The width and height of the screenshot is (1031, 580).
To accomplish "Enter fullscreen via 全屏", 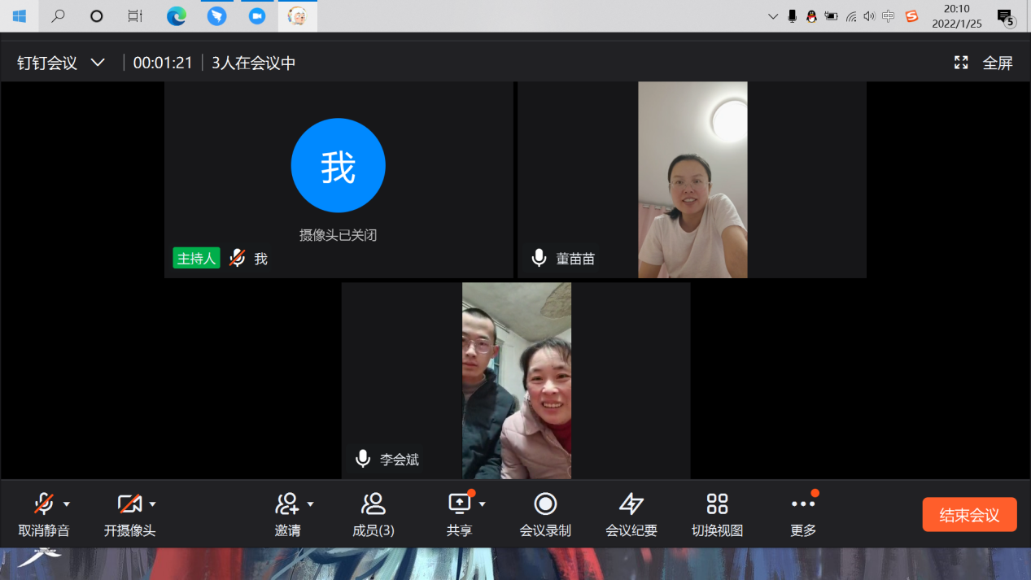I will 983,63.
